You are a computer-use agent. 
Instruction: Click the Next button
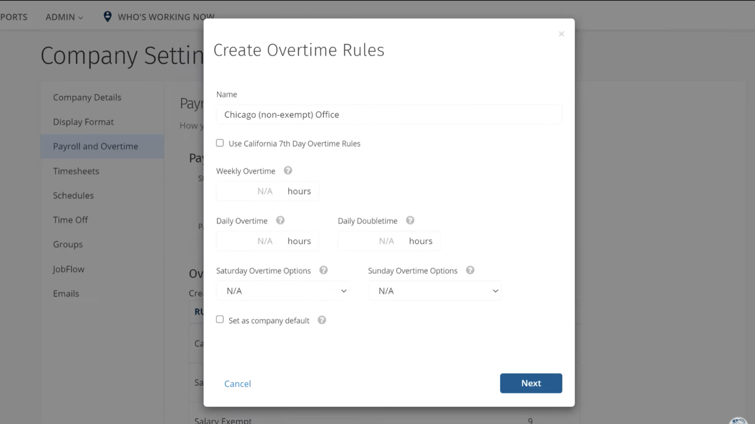click(x=531, y=383)
